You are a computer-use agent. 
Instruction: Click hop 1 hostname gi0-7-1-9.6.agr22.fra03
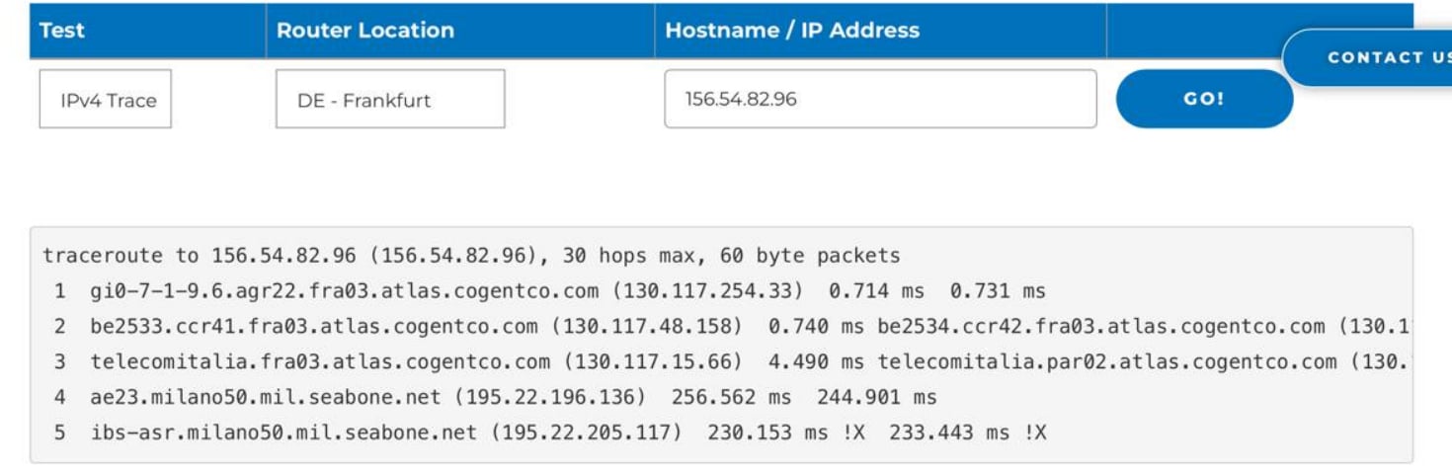coord(344,291)
